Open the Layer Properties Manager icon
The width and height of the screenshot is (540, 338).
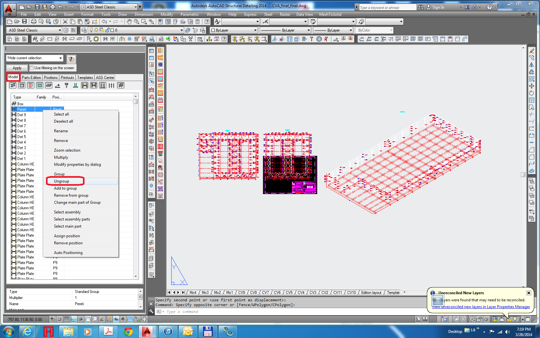(84, 30)
